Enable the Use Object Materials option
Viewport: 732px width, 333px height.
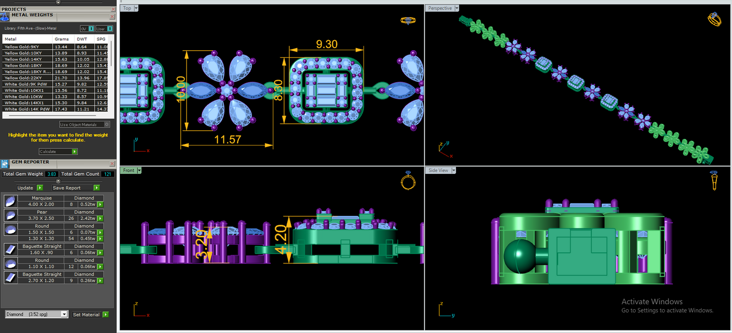(84, 125)
